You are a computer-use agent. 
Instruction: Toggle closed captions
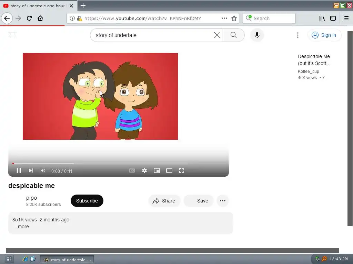pyautogui.click(x=132, y=170)
